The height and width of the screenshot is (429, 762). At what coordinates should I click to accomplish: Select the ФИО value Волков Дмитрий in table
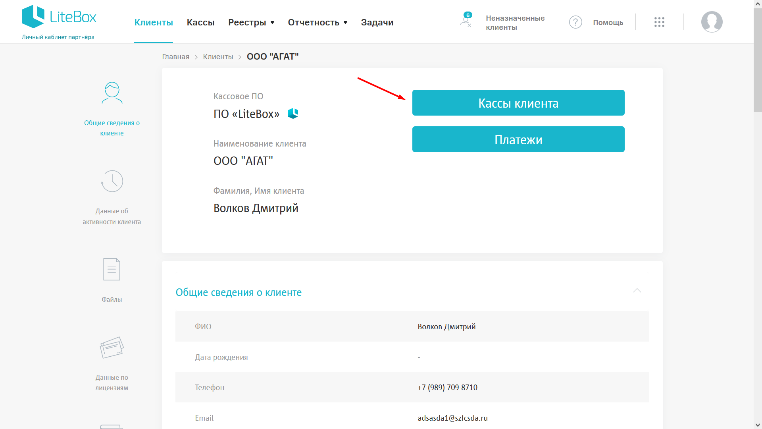(x=446, y=327)
